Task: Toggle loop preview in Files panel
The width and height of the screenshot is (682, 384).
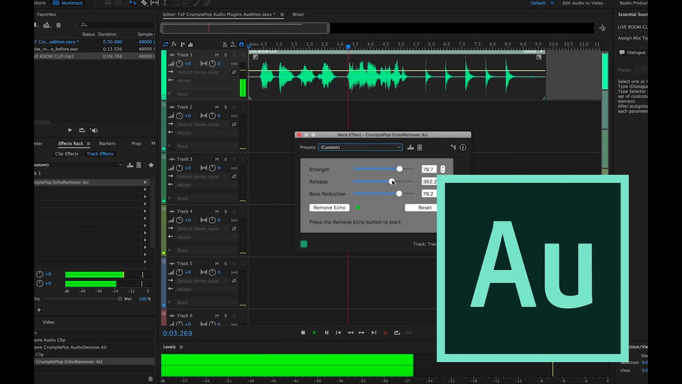Action: coord(82,130)
